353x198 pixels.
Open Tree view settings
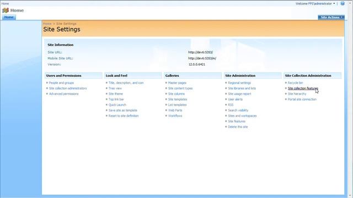coord(115,88)
